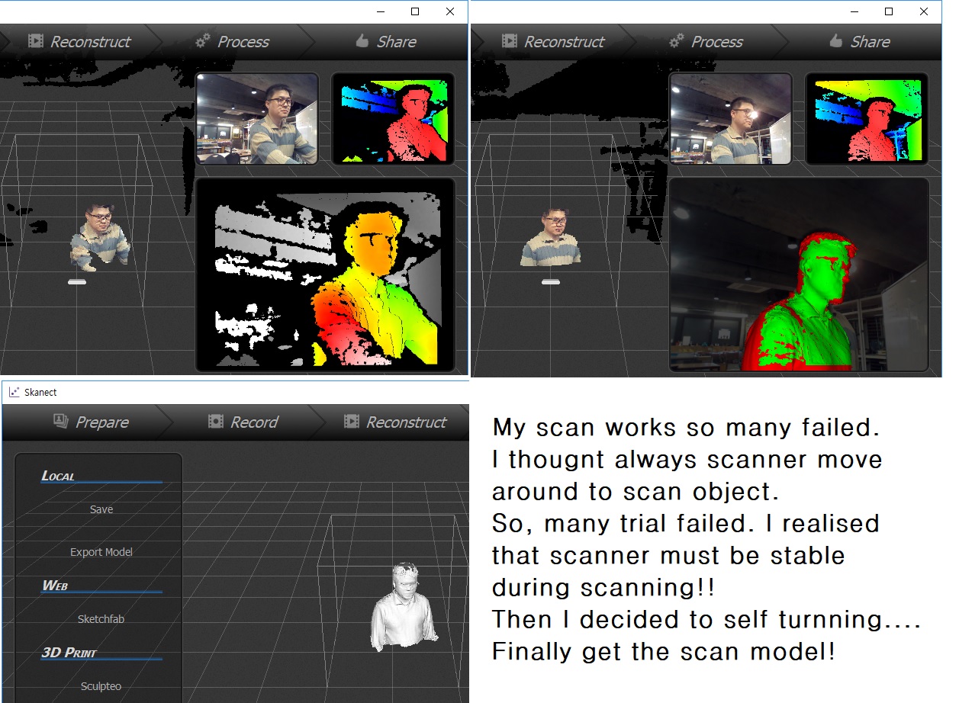Click film icon beside Reconstruct, top-right window

point(509,41)
